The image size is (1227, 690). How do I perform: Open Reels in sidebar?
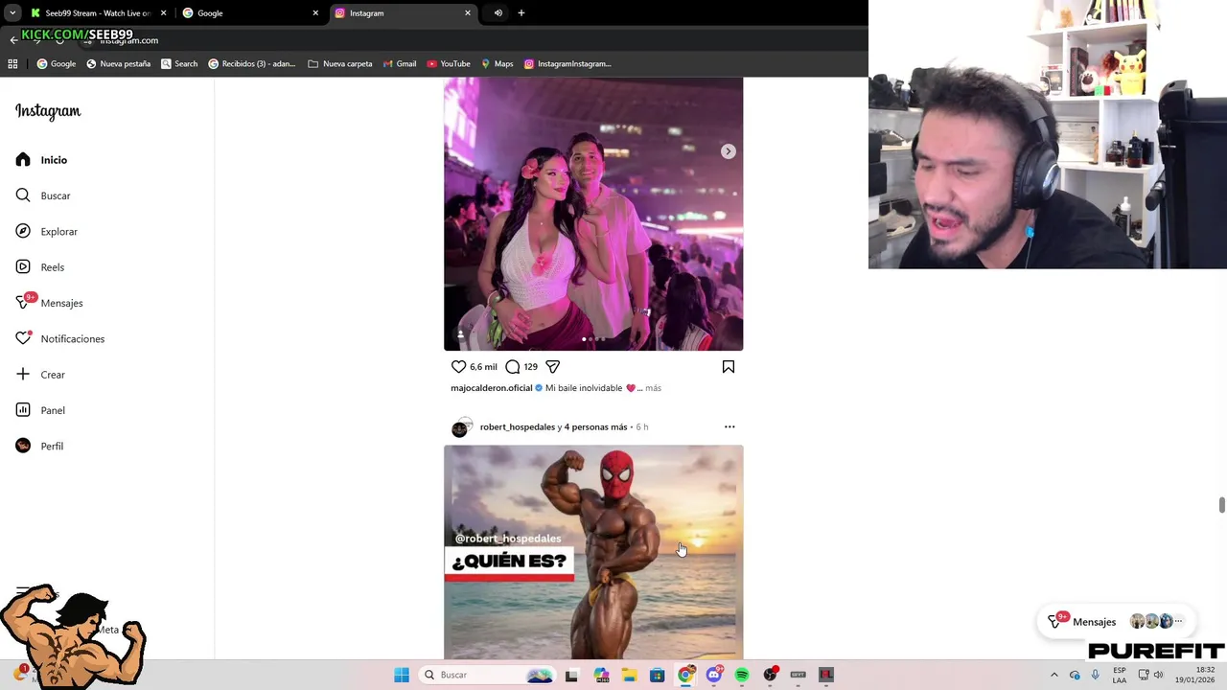pyautogui.click(x=39, y=267)
